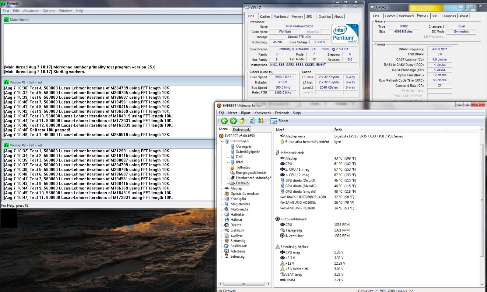Click the down arrow of EVEREST sensor scrollbar
Screen dimensions: 487x292
[482, 284]
